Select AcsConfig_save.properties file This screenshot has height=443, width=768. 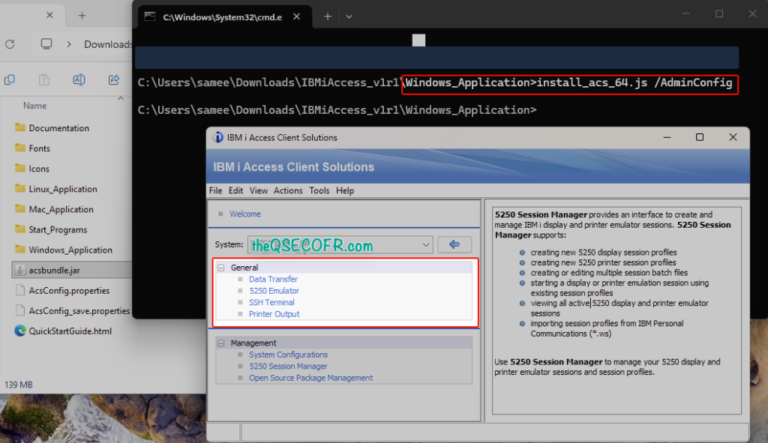point(73,311)
